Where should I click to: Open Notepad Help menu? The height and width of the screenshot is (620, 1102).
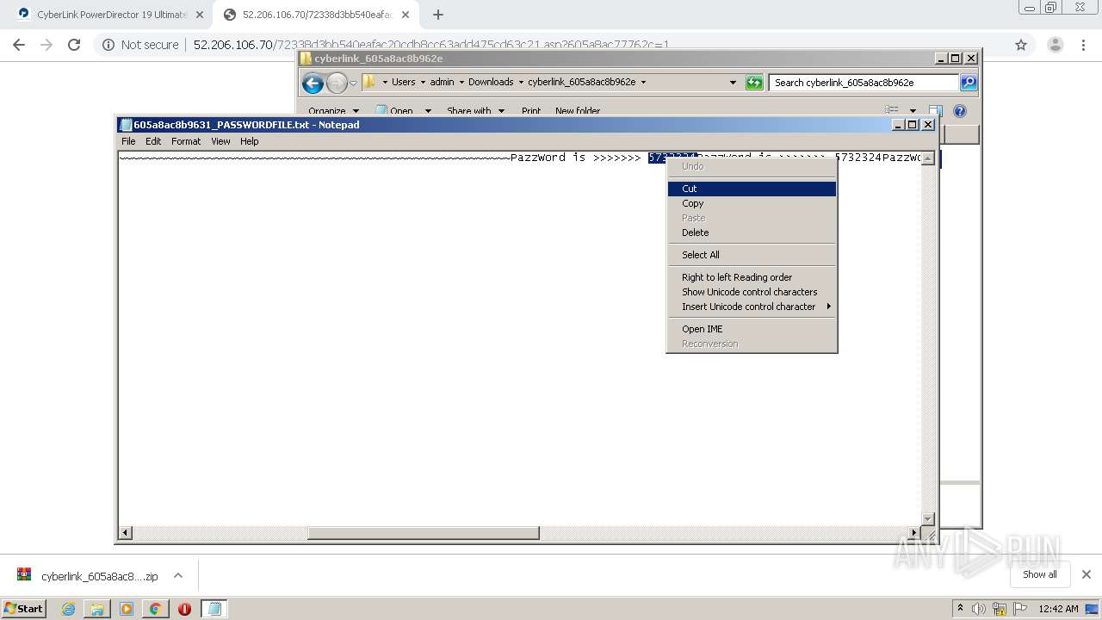click(x=250, y=141)
